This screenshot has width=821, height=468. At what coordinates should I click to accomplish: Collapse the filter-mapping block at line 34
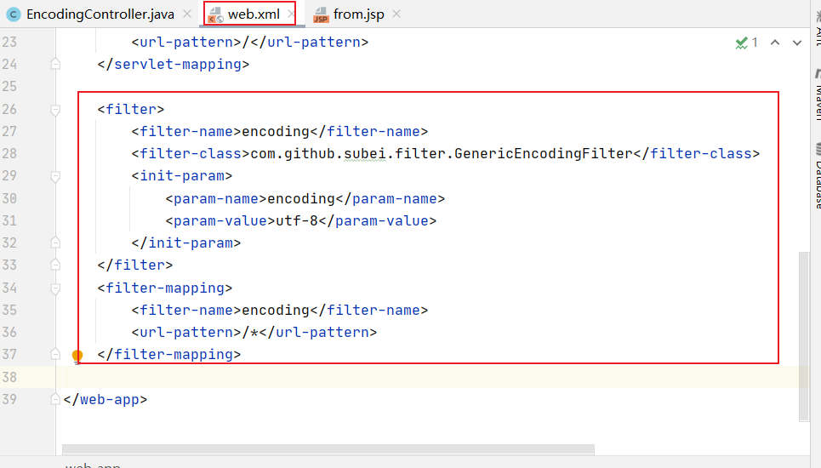click(x=55, y=288)
